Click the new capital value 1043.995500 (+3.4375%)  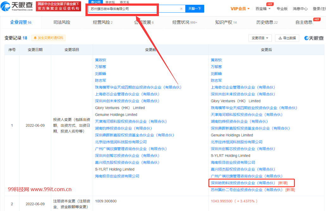coord(234,201)
